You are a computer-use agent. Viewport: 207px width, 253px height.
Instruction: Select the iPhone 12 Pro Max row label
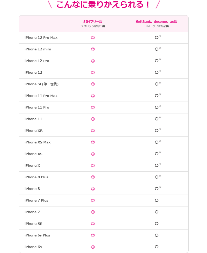point(41,37)
